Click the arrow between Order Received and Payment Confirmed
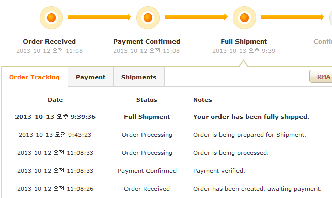Viewport: 332px width, 198px height. [x=100, y=17]
